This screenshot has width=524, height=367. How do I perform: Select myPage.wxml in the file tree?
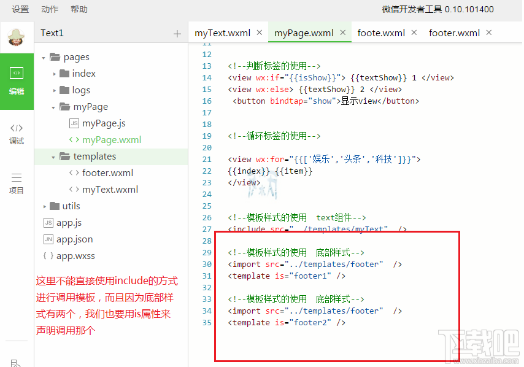[112, 140]
